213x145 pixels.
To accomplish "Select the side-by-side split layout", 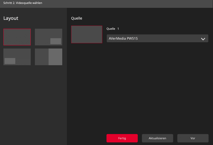I will click(x=48, y=57).
